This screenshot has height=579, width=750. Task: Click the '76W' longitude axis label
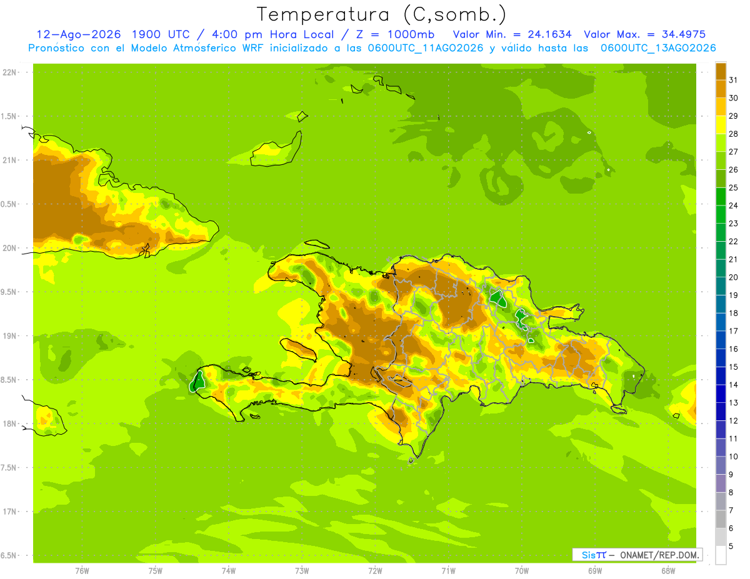(82, 570)
